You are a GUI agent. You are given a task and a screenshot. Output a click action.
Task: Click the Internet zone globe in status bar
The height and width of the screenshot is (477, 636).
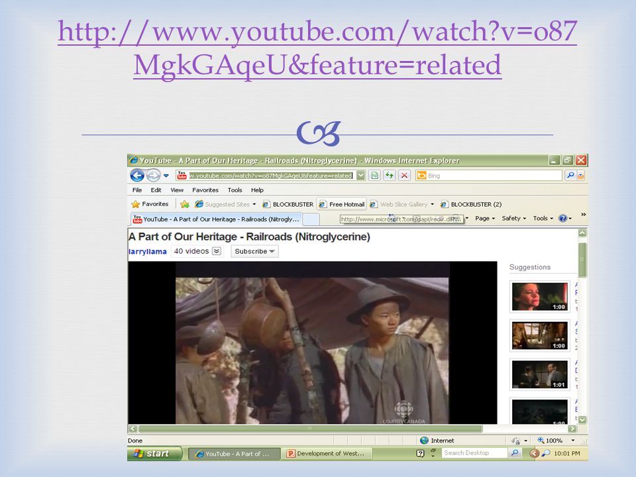pos(424,441)
